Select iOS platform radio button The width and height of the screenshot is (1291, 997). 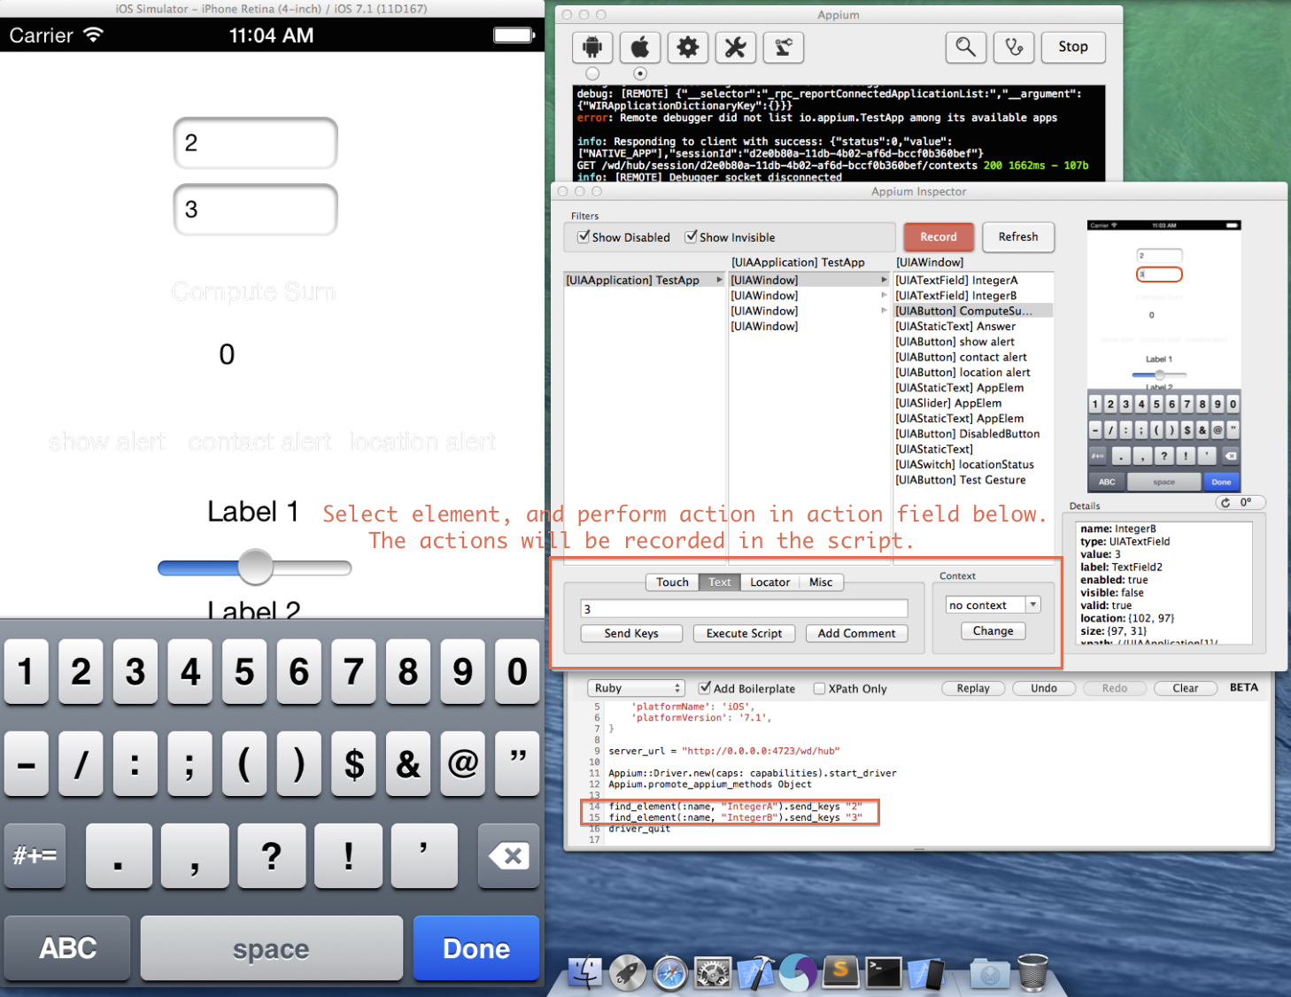point(640,73)
